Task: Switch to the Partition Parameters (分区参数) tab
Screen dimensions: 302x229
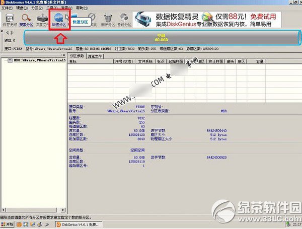Action: point(77,55)
